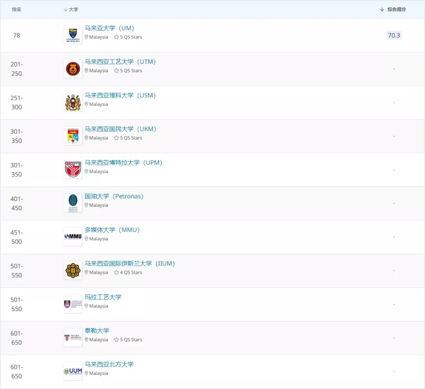Open the 玛拉工艺大学 link

point(103,297)
